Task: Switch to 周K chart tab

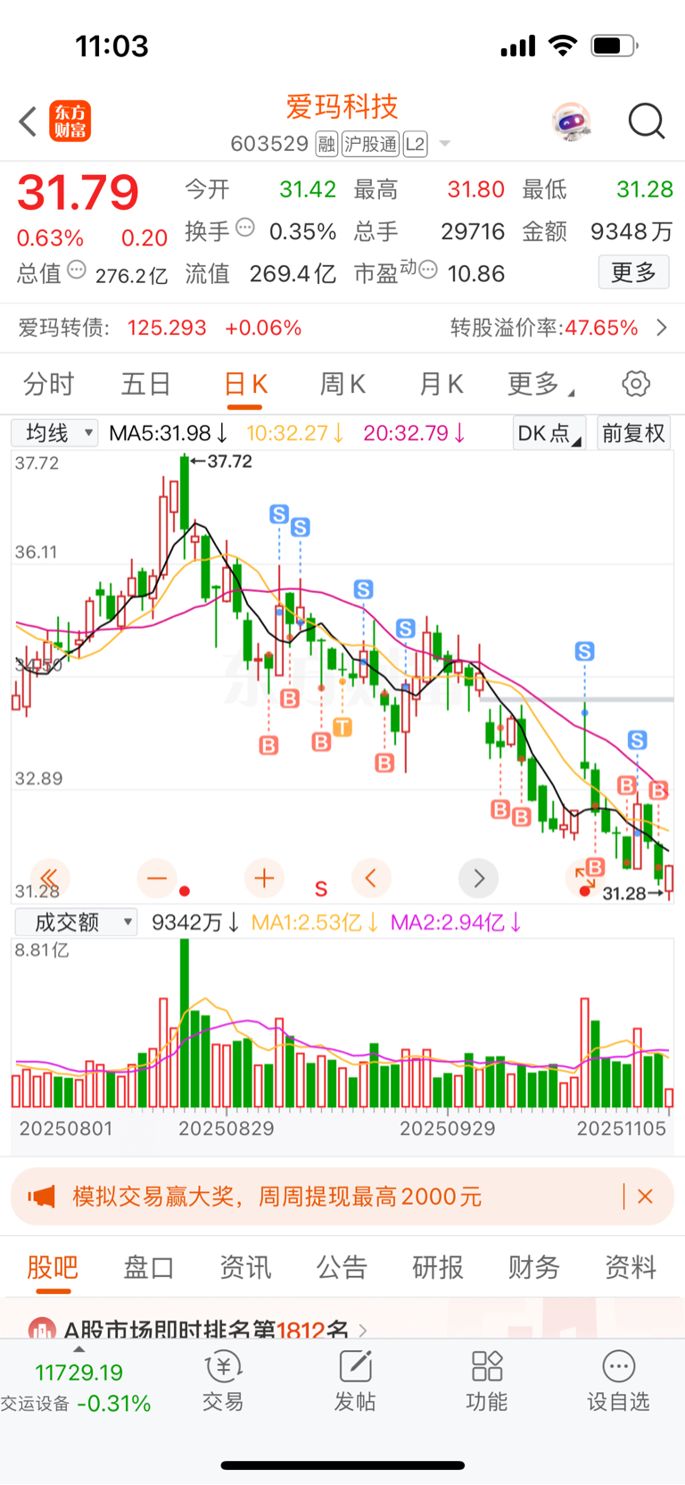Action: tap(343, 384)
